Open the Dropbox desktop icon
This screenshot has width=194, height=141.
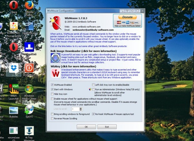[x=13, y=68]
